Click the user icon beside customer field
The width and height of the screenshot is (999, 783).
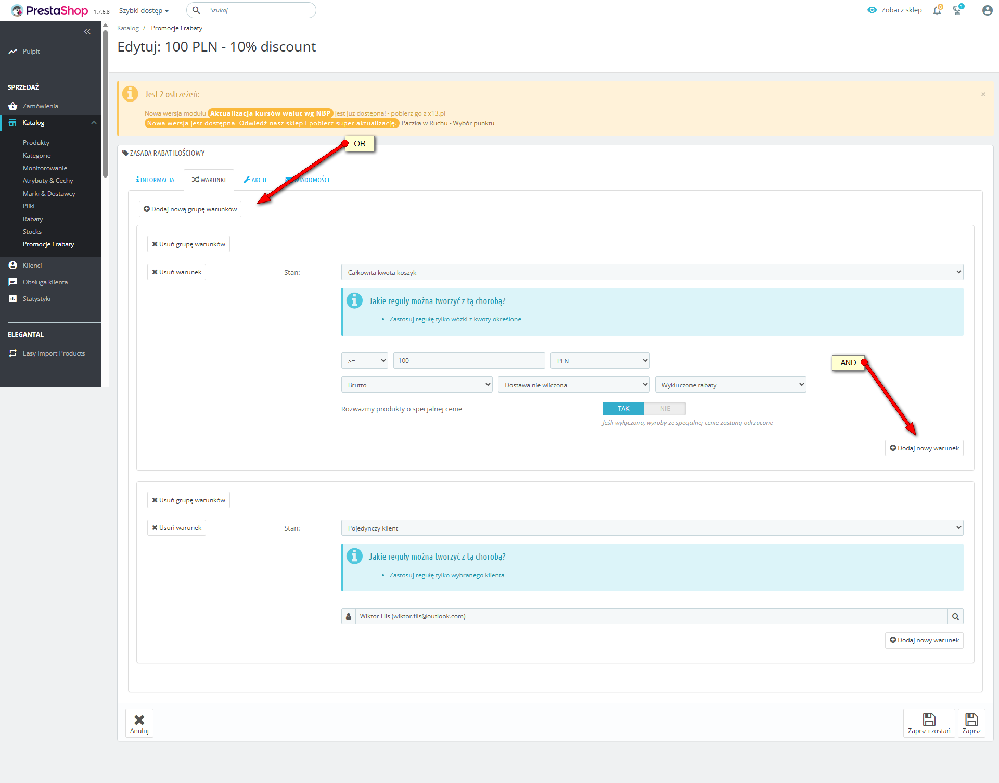click(x=349, y=616)
